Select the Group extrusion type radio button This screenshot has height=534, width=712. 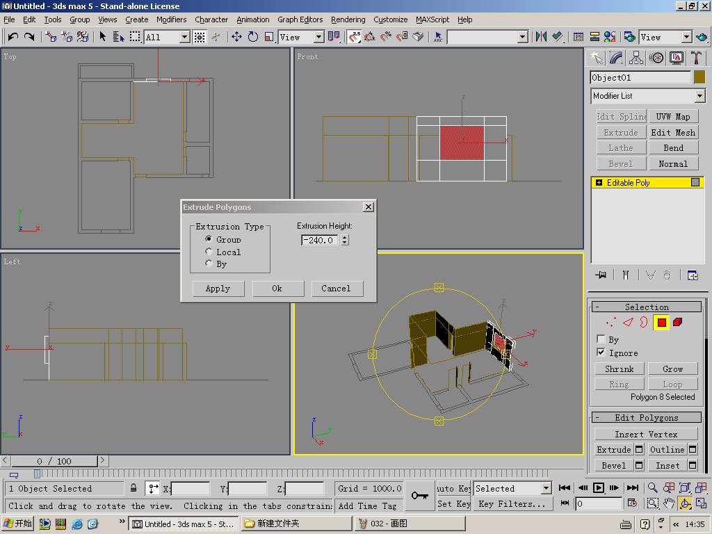(209, 239)
